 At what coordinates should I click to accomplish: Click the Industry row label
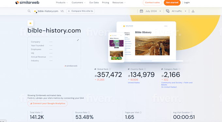tap(35, 61)
